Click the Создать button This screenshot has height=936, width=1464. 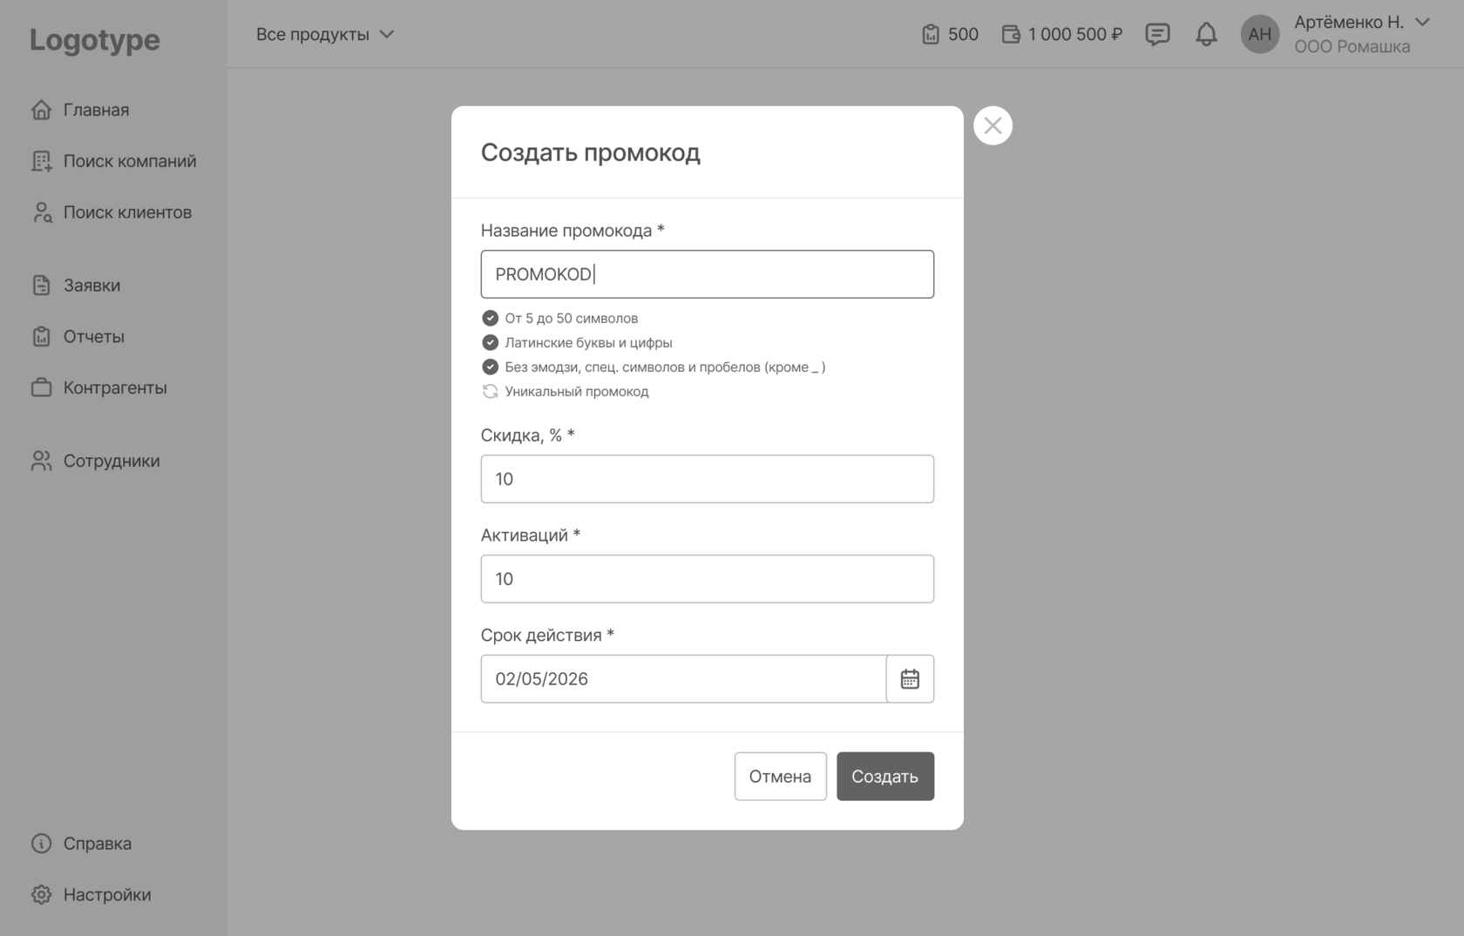pyautogui.click(x=885, y=776)
